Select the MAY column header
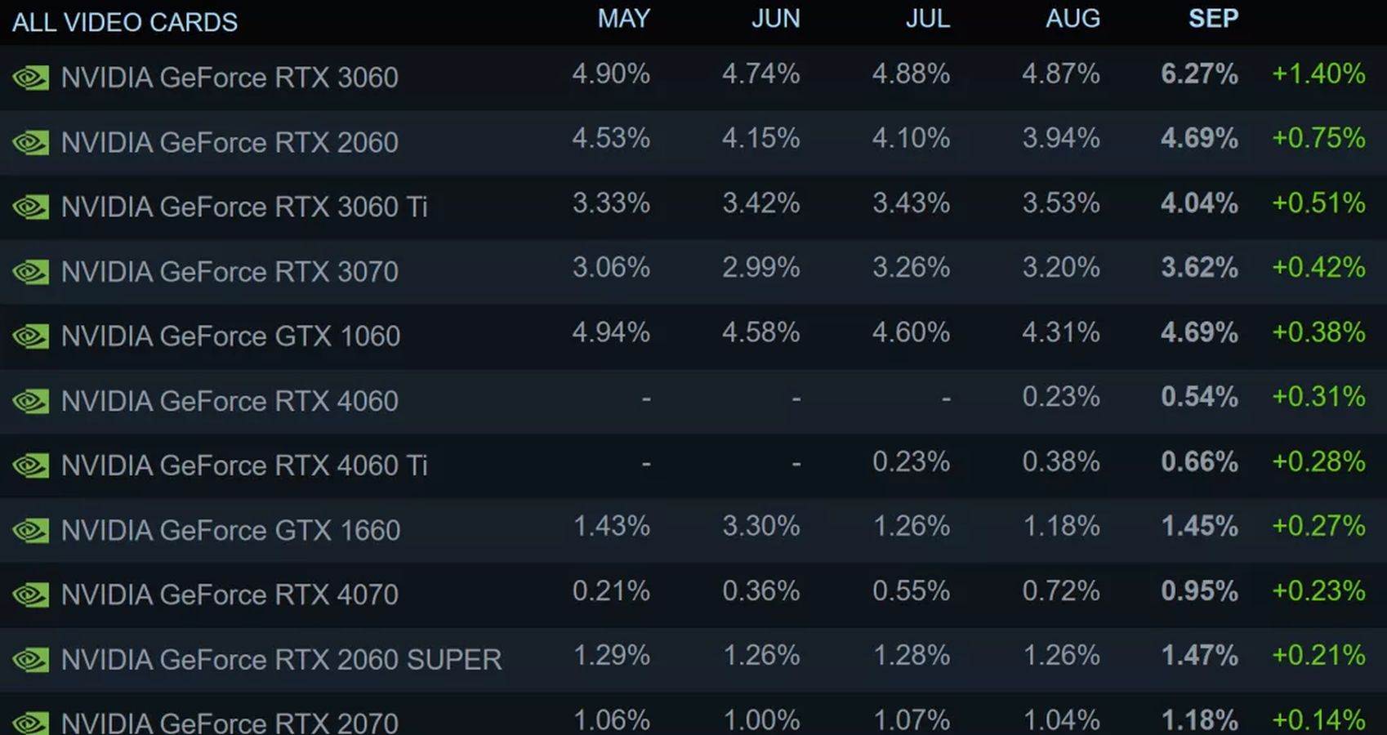The height and width of the screenshot is (735, 1387). tap(623, 19)
